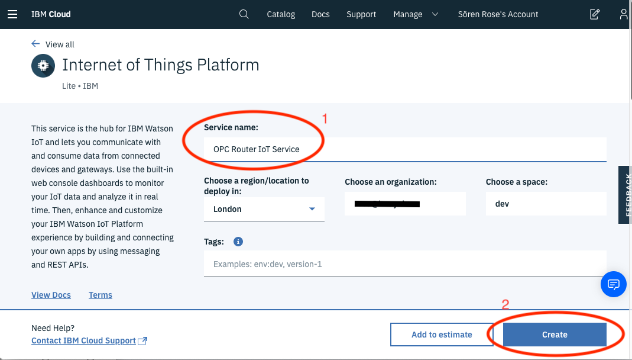
Task: Click the back arrow next to View all
Action: point(35,44)
